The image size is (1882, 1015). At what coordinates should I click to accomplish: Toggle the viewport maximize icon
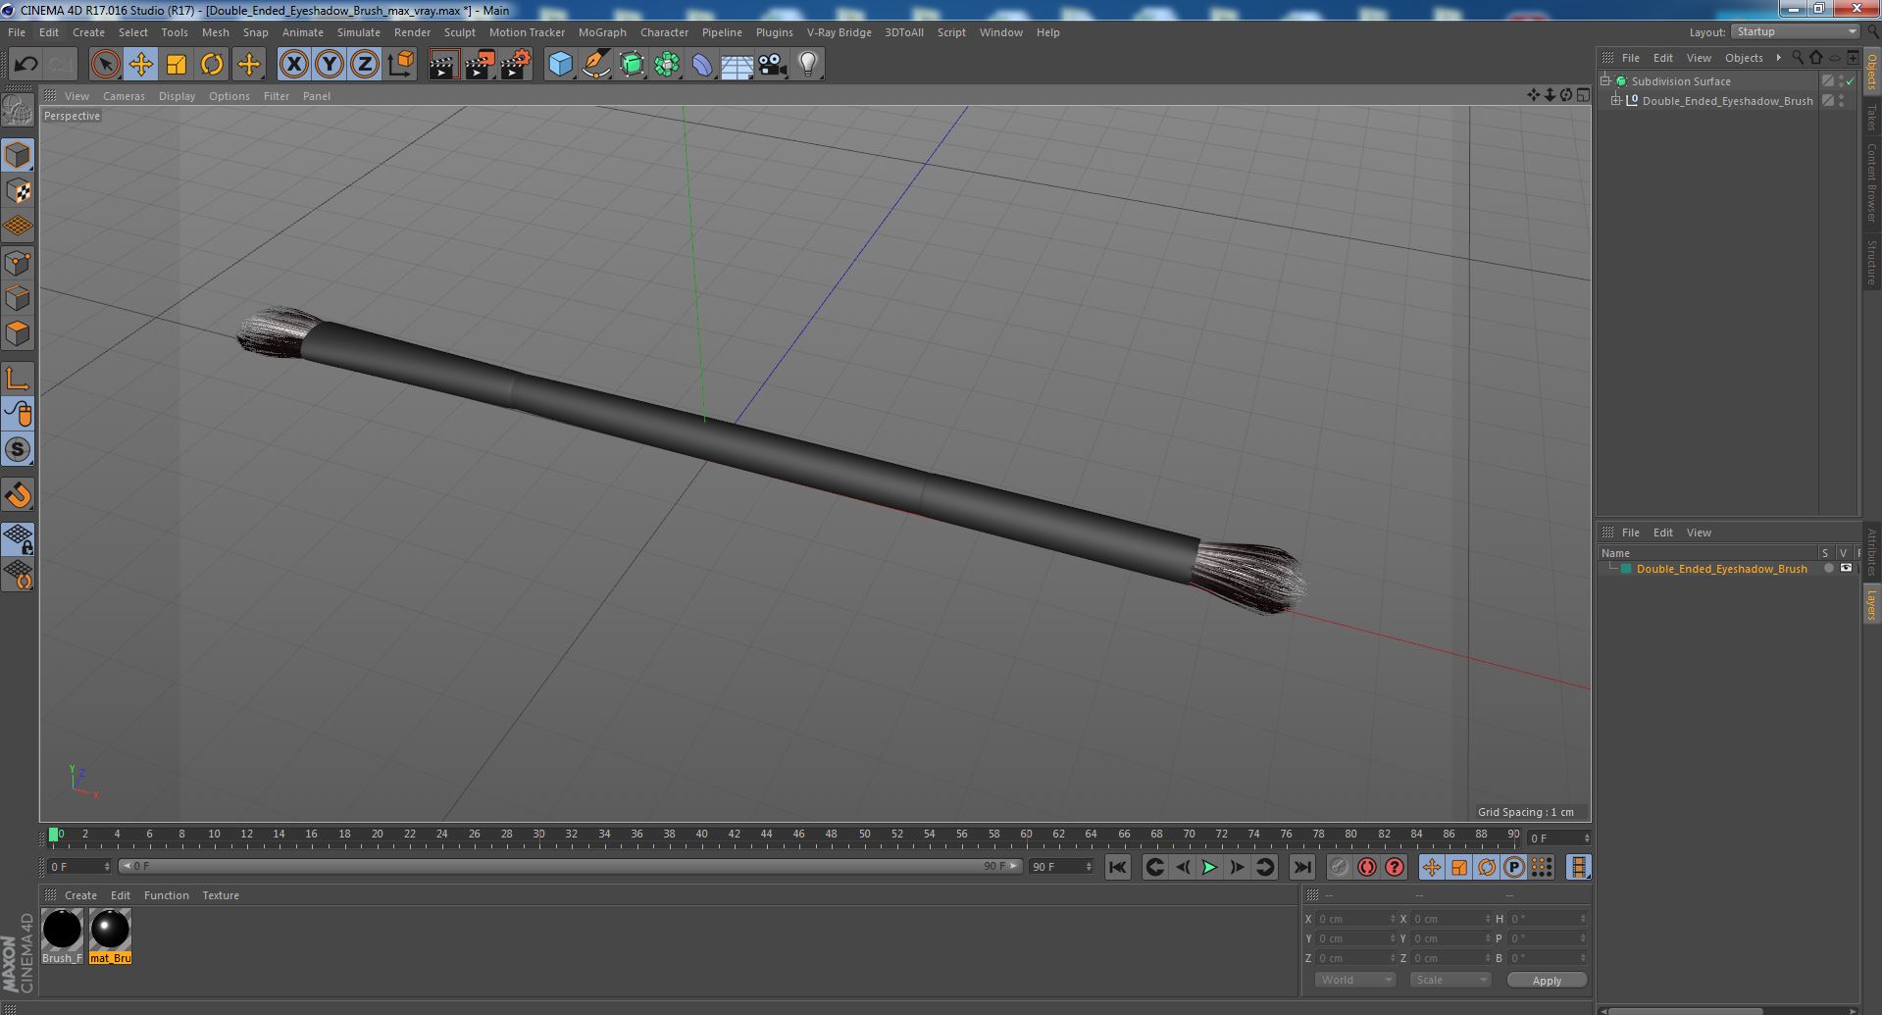[x=1583, y=95]
